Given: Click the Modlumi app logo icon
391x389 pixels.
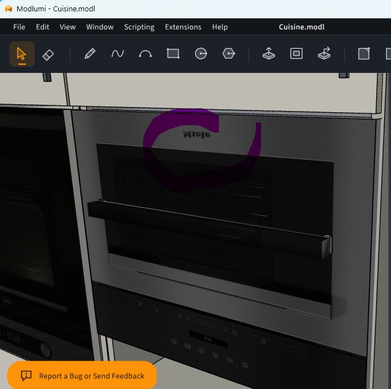Looking at the screenshot, I should point(9,9).
